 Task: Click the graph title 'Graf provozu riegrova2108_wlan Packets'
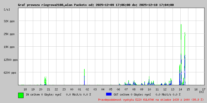point(52,5)
